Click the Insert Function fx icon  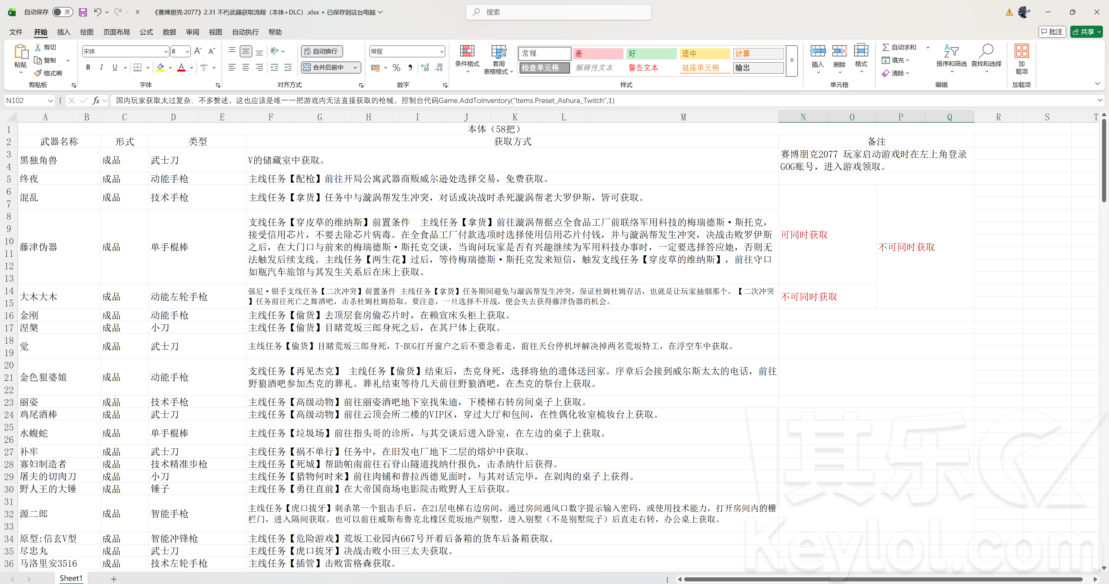(96, 101)
